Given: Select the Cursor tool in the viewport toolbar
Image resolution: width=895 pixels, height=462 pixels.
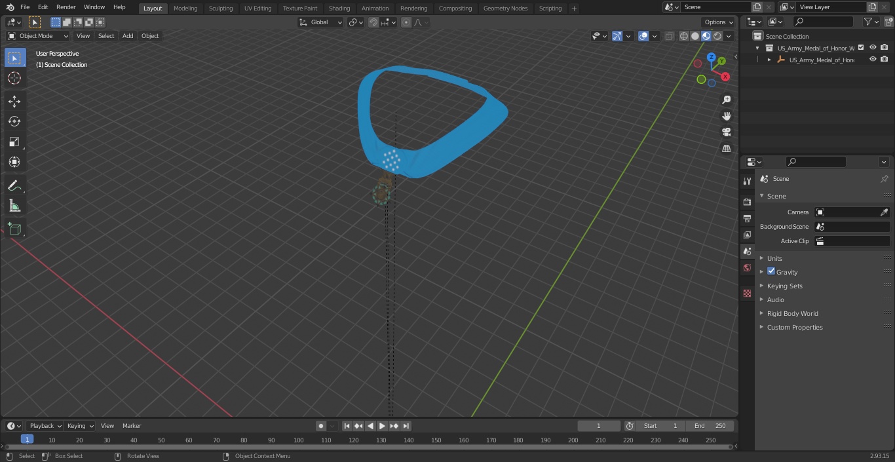Looking at the screenshot, I should click(x=14, y=78).
